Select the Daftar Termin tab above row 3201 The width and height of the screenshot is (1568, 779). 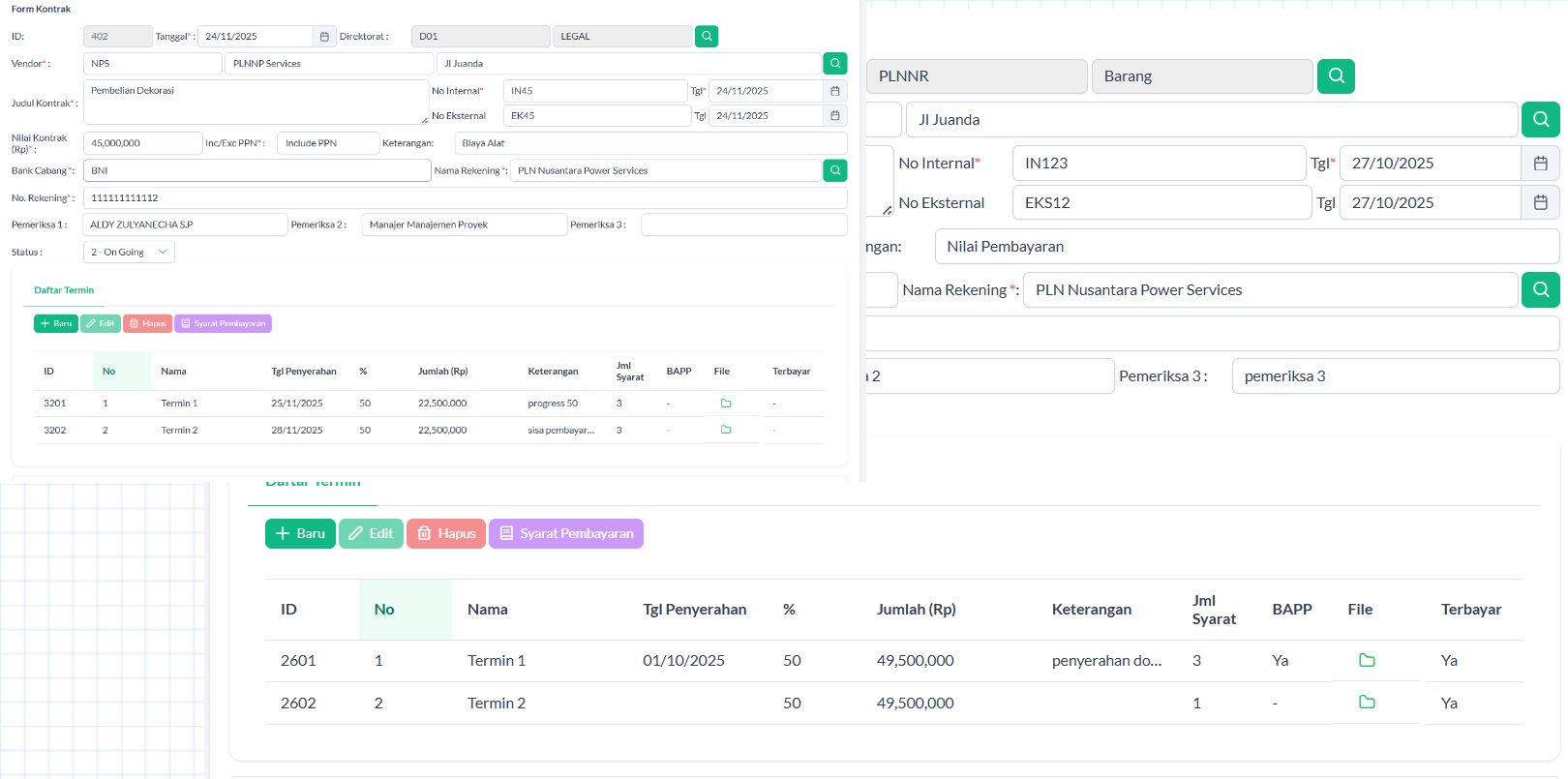pyautogui.click(x=64, y=290)
